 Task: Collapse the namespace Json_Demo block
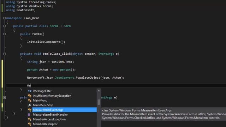click(x=5, y=18)
